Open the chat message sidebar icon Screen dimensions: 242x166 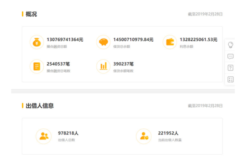pyautogui.click(x=230, y=56)
